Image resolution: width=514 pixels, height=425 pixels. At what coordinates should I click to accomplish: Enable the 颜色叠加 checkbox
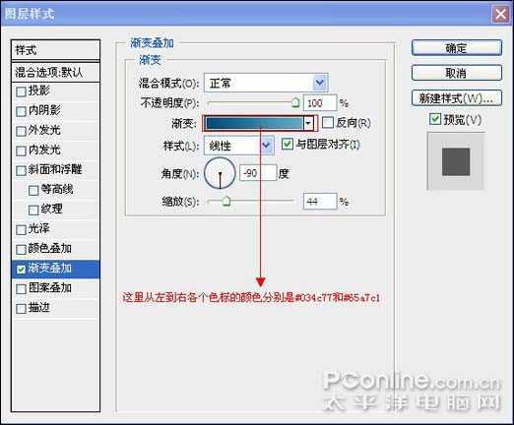pos(21,249)
